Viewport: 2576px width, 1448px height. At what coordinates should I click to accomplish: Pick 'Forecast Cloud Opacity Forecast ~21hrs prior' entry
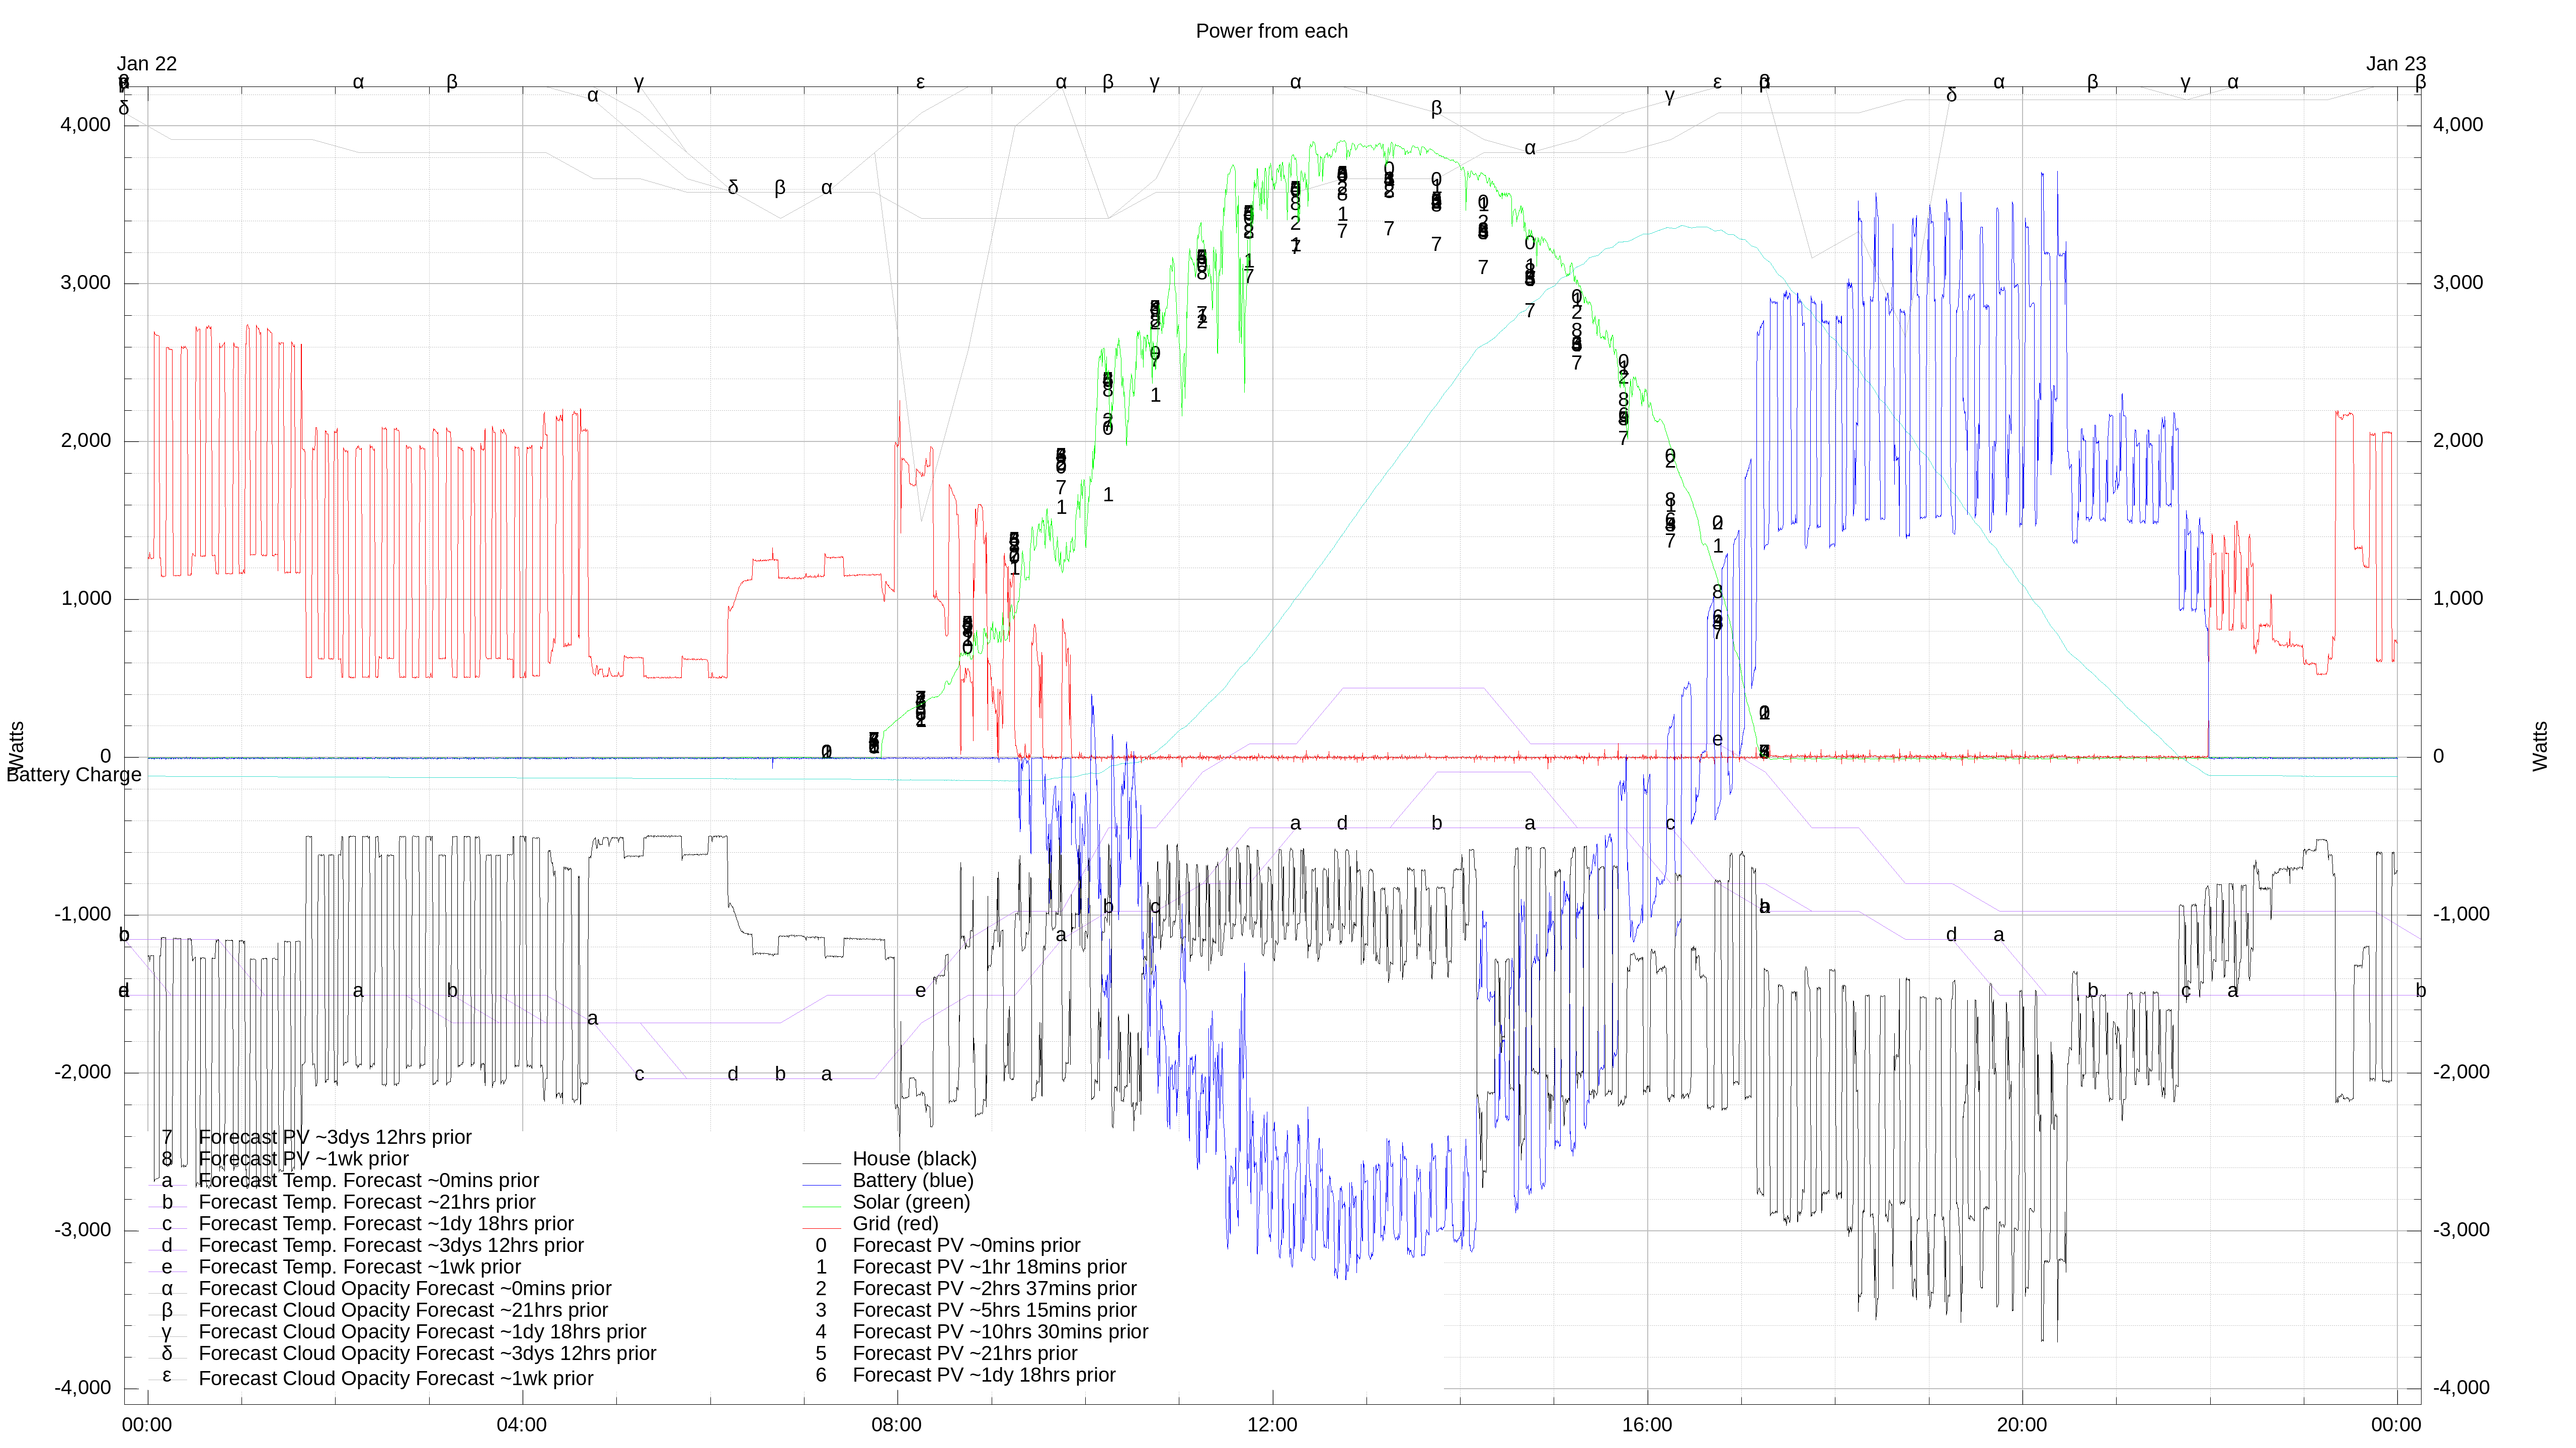coord(403,1310)
